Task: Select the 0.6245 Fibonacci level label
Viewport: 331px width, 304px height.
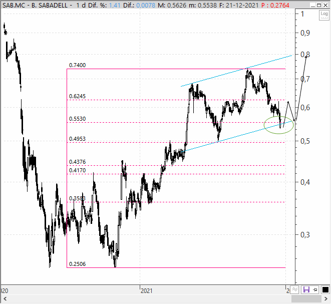Action: click(77, 96)
